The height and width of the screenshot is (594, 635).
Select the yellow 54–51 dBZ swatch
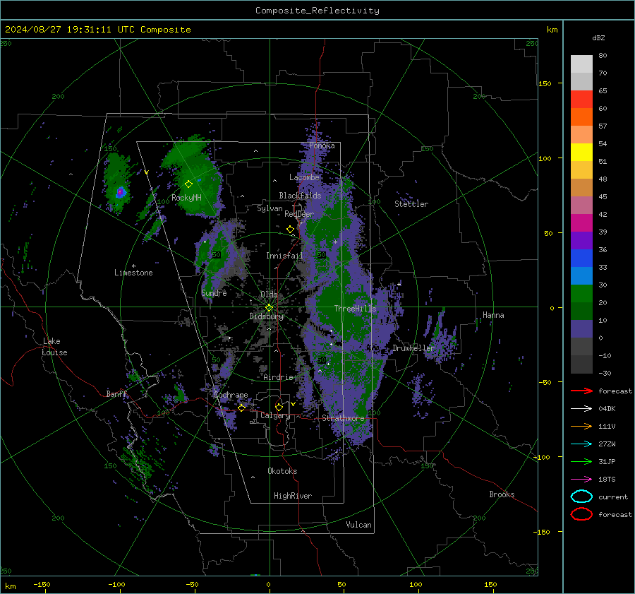581,153
